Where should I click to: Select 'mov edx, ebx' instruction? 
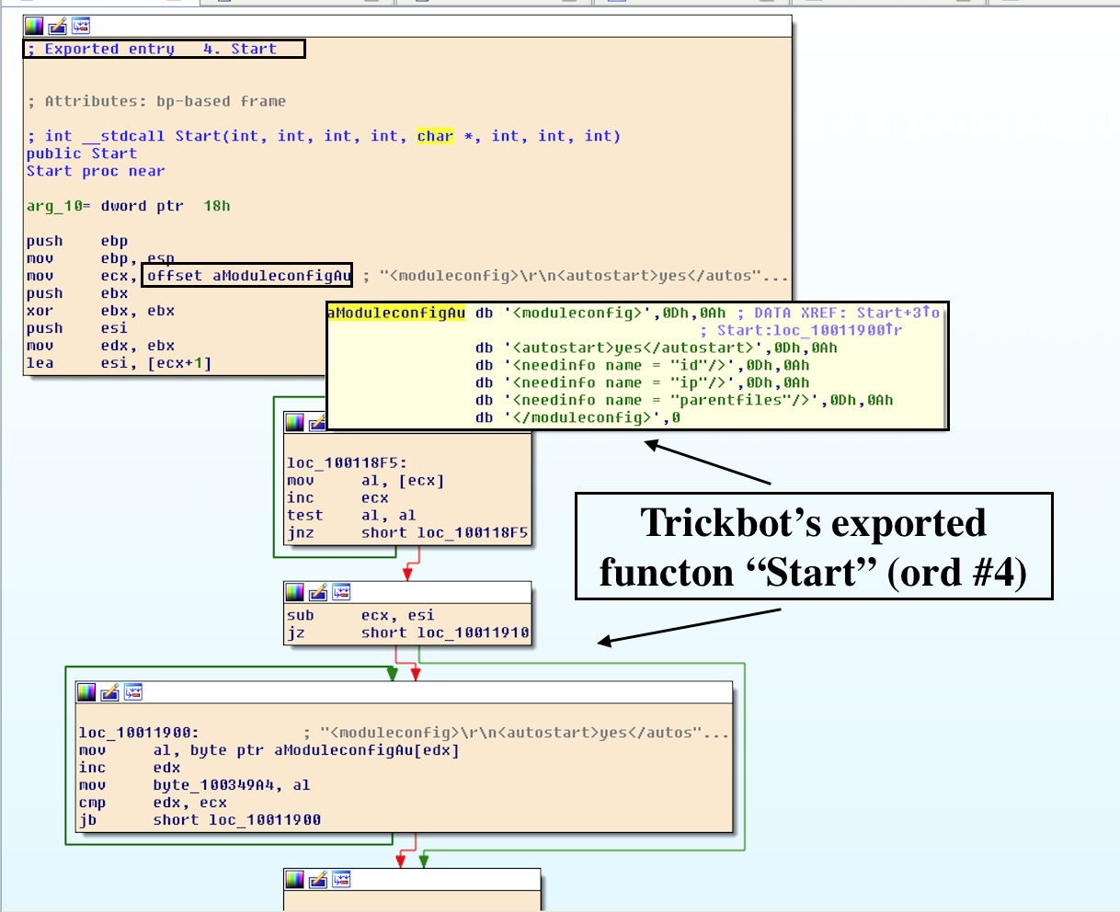pyautogui.click(x=100, y=346)
